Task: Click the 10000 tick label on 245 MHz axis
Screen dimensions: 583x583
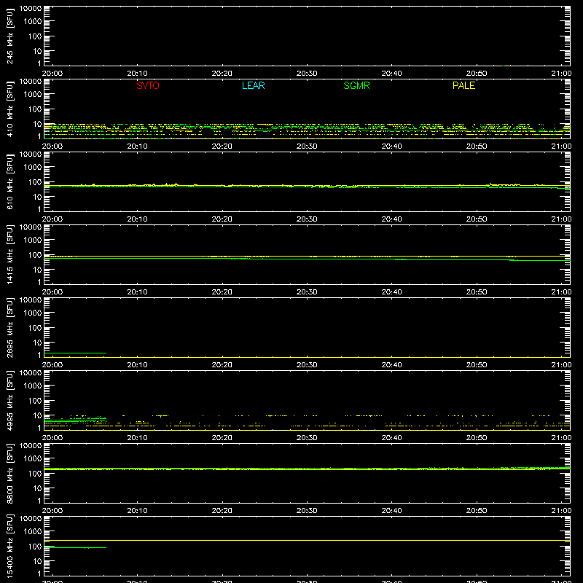Action: 31,9
